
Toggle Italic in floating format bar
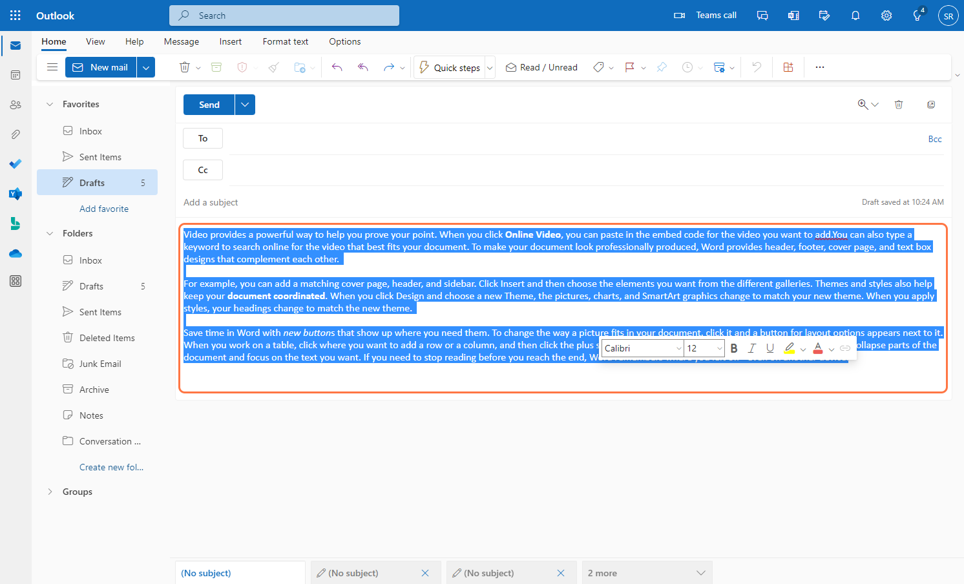pyautogui.click(x=751, y=348)
